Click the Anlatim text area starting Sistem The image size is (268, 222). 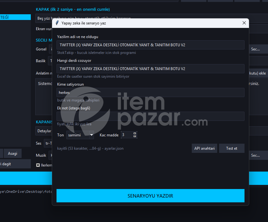pos(44,97)
